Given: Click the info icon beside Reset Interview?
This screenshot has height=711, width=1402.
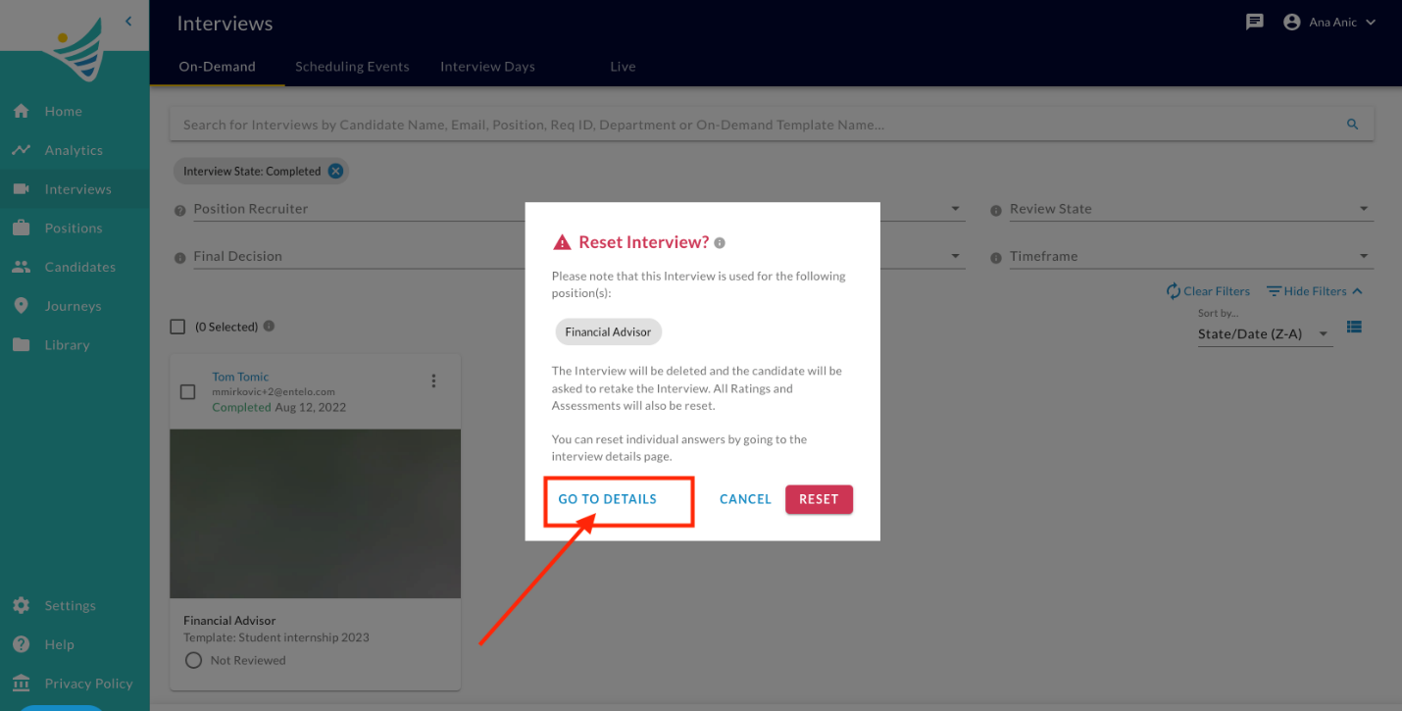Looking at the screenshot, I should pos(720,242).
